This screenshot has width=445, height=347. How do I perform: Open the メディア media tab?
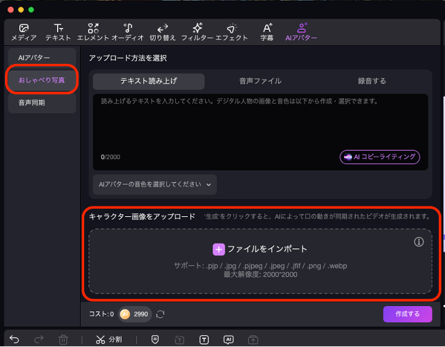pos(24,33)
